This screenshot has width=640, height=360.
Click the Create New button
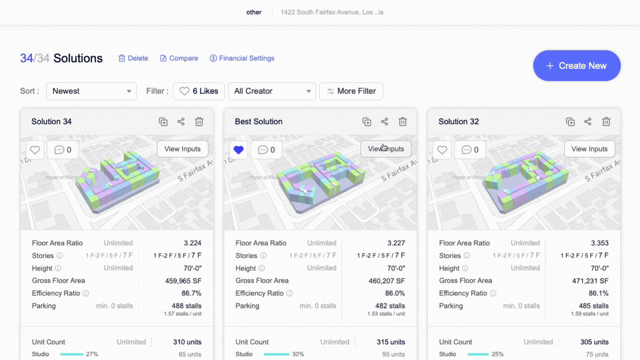[577, 66]
